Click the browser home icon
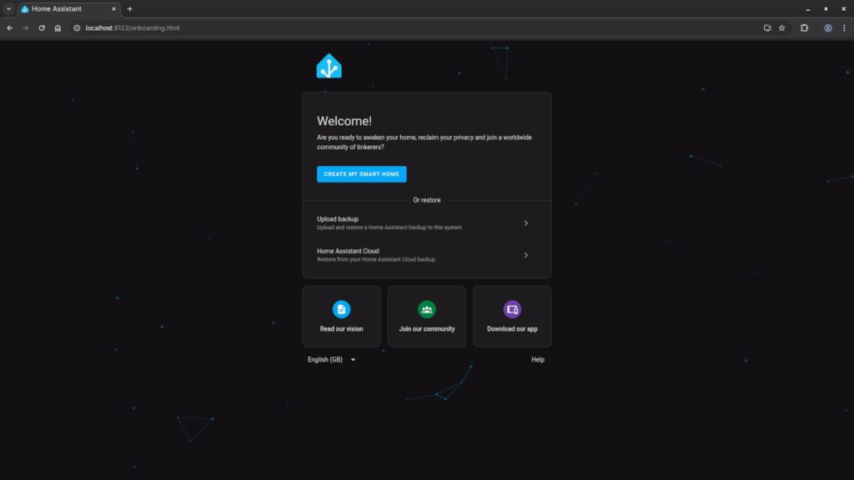Viewport: 854px width, 480px height. point(58,27)
